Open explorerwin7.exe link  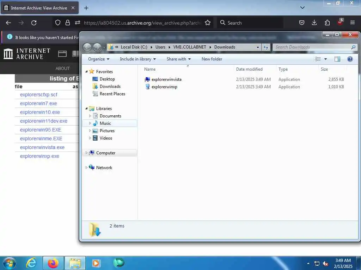38,103
